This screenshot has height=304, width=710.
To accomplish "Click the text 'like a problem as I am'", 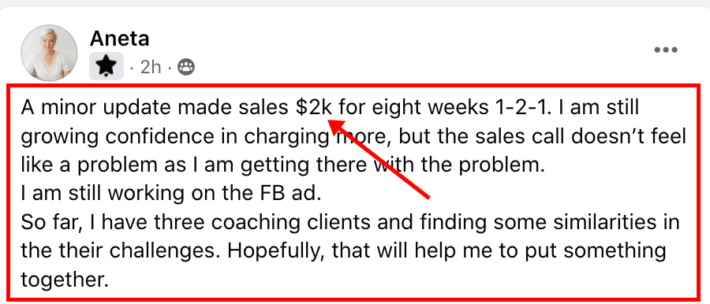I will pos(128,166).
